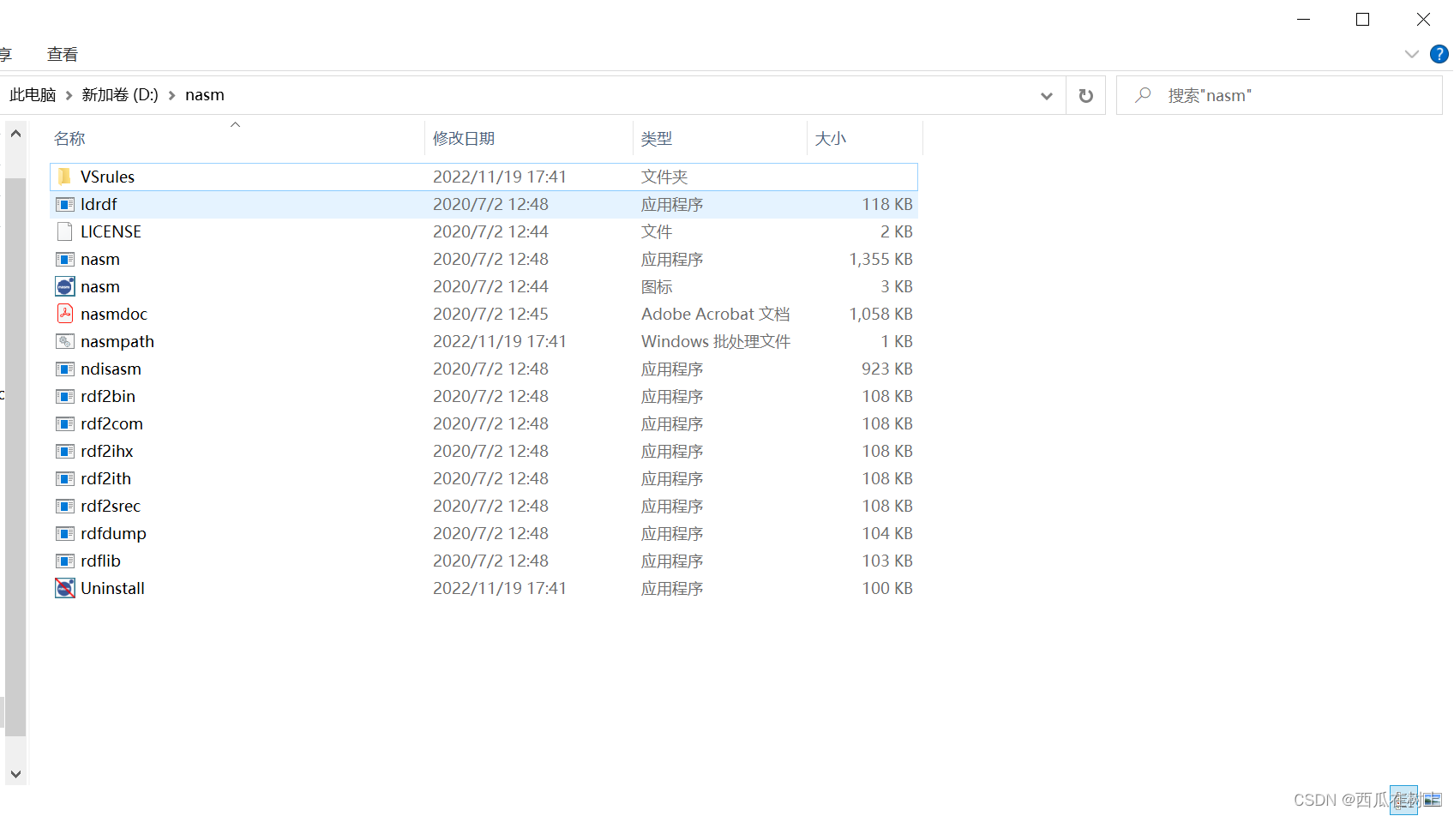Select the nasmdoc file name
Screen dimensions: 1454x816
click(x=114, y=314)
